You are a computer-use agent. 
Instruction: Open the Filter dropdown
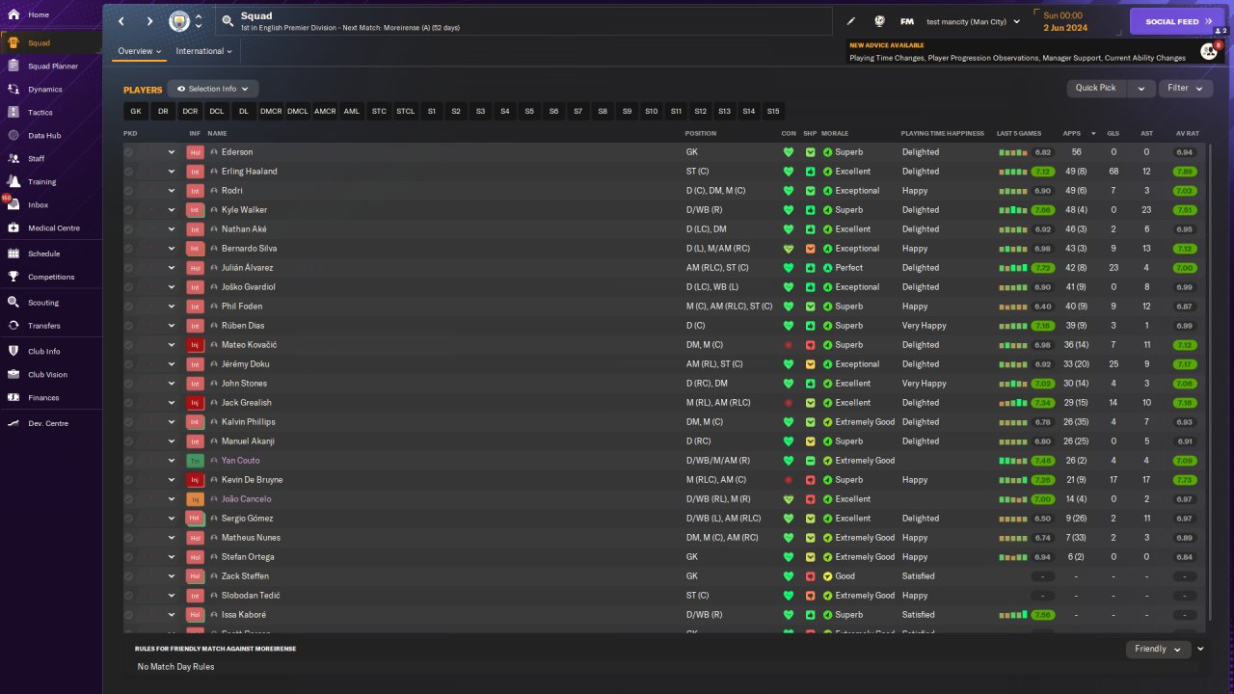[1186, 88]
